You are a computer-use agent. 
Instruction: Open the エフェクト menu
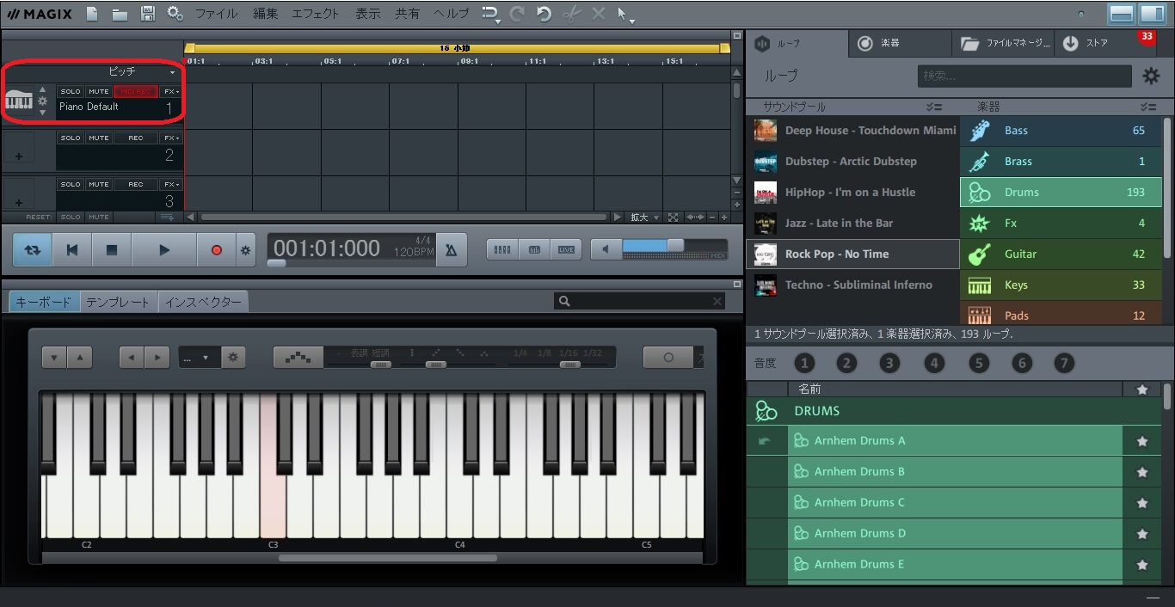pos(315,14)
